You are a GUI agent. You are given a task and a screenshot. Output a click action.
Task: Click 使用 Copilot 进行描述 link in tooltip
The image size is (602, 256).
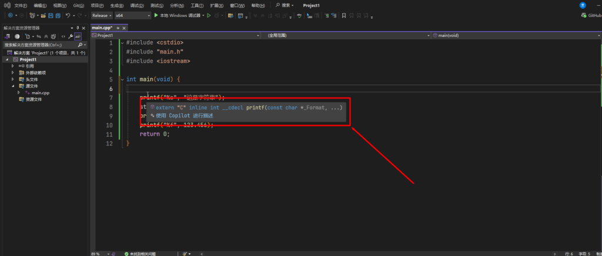(x=184, y=116)
